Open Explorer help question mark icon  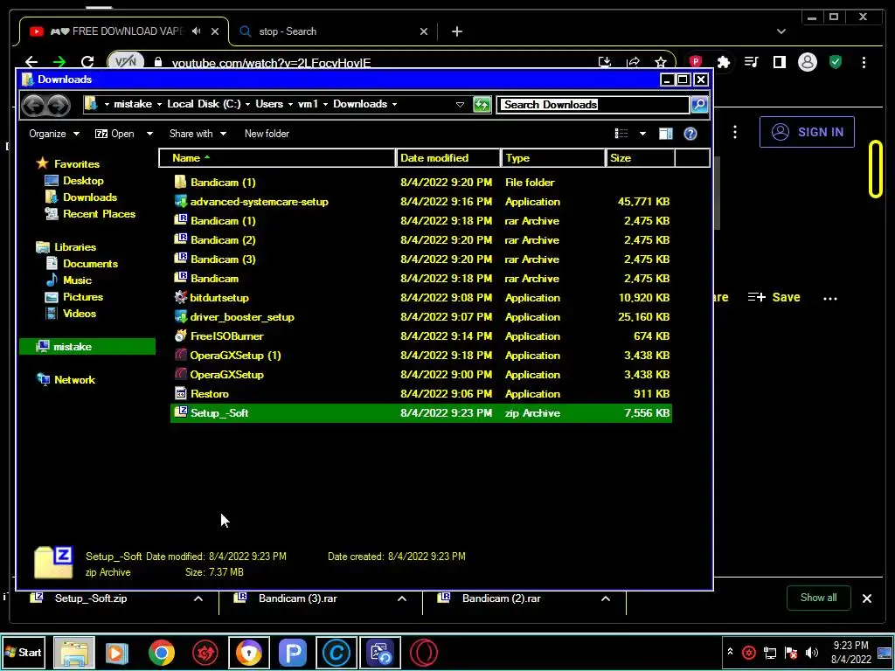[690, 134]
